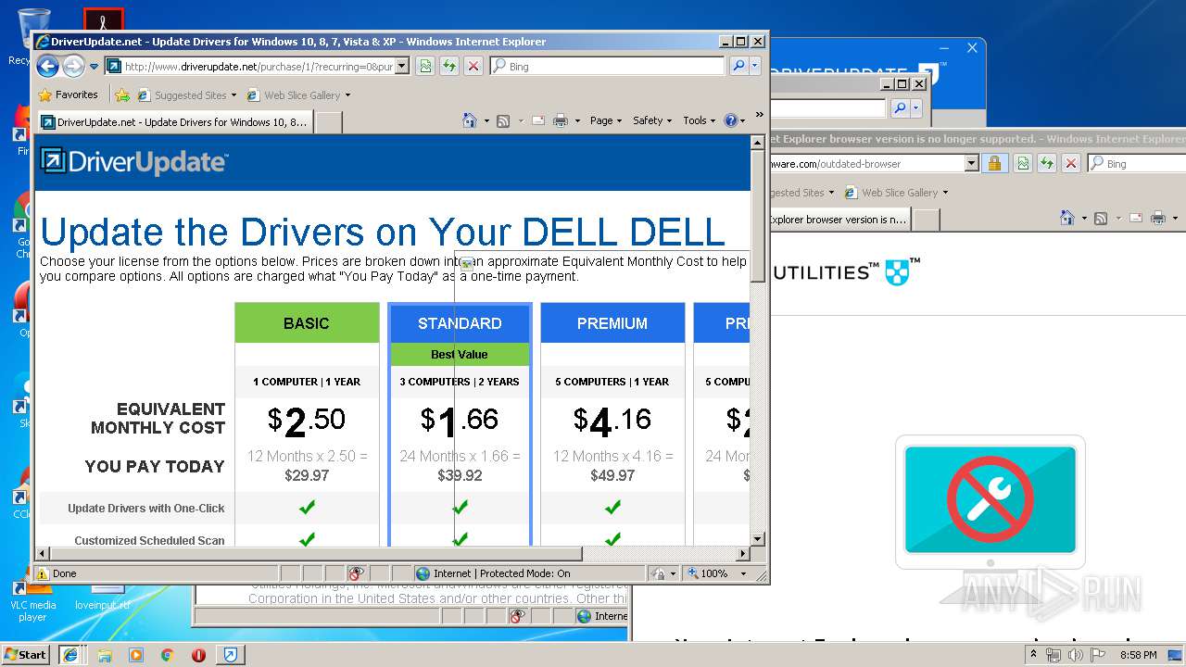The image size is (1186, 667).
Task: Open recent pages dropdown beside Forward button
Action: click(x=94, y=67)
